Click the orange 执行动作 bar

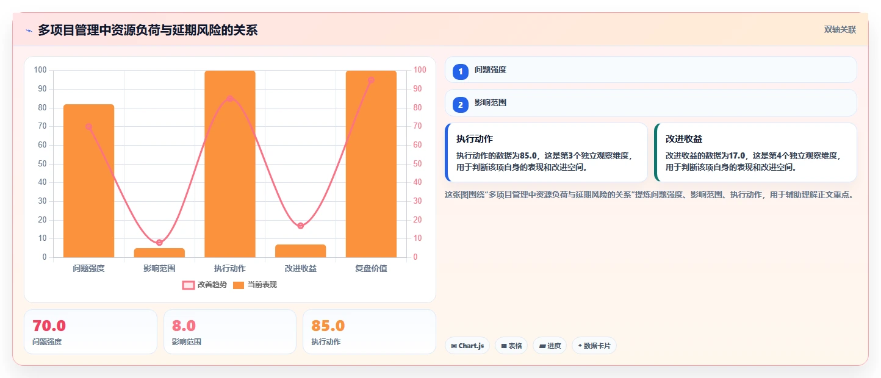(x=230, y=164)
